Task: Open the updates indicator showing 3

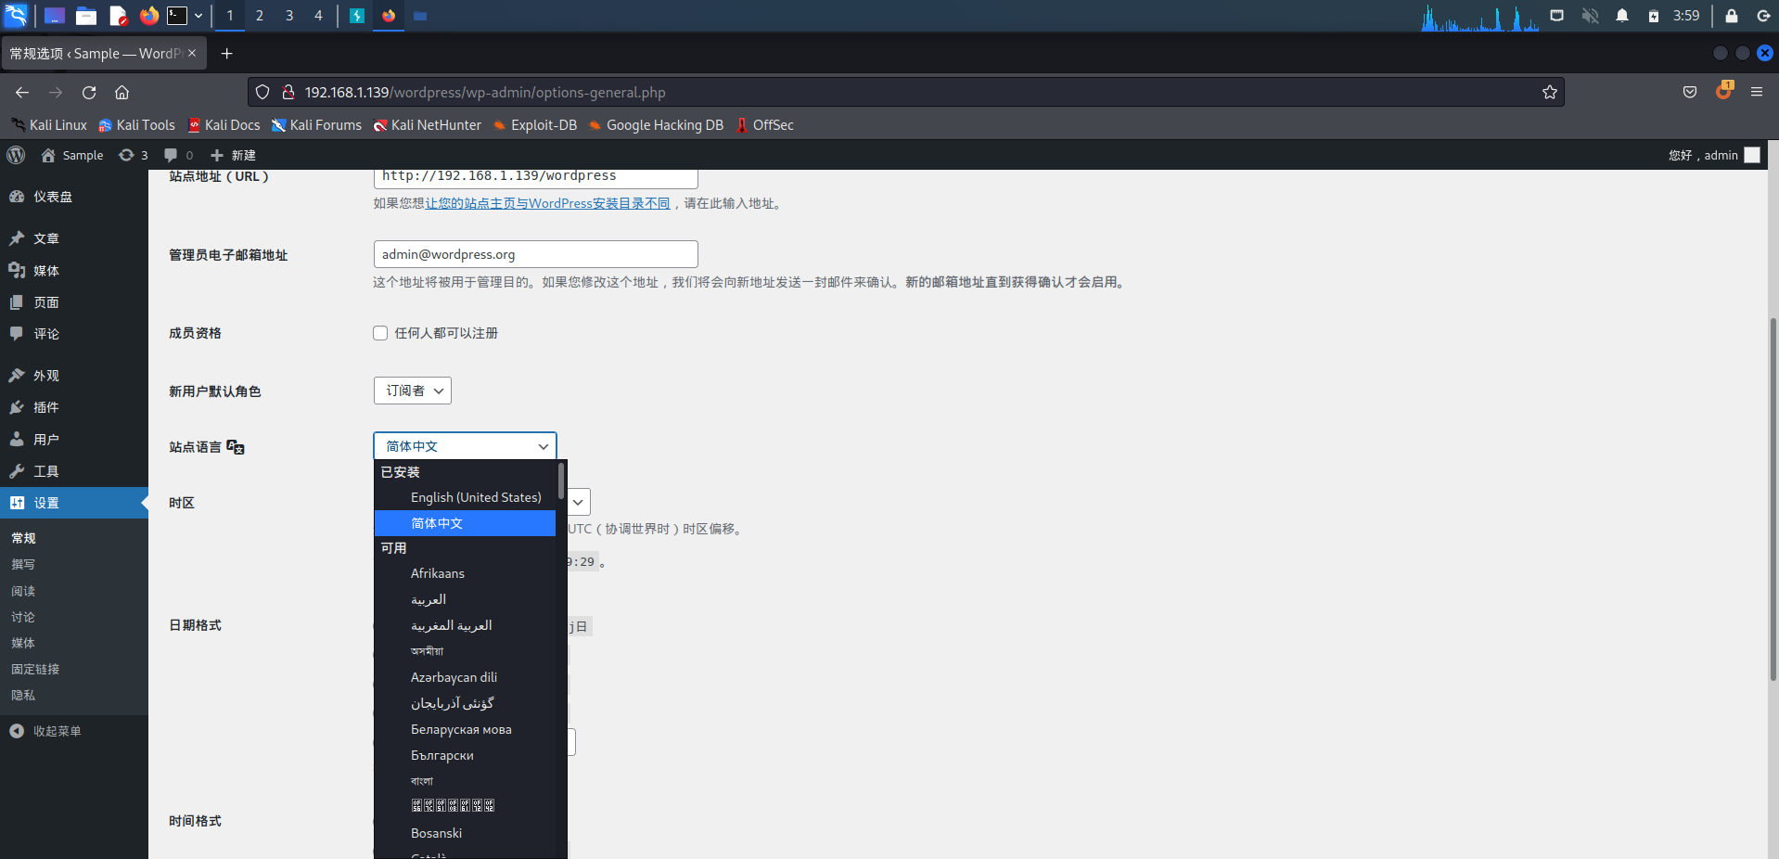Action: 134,155
